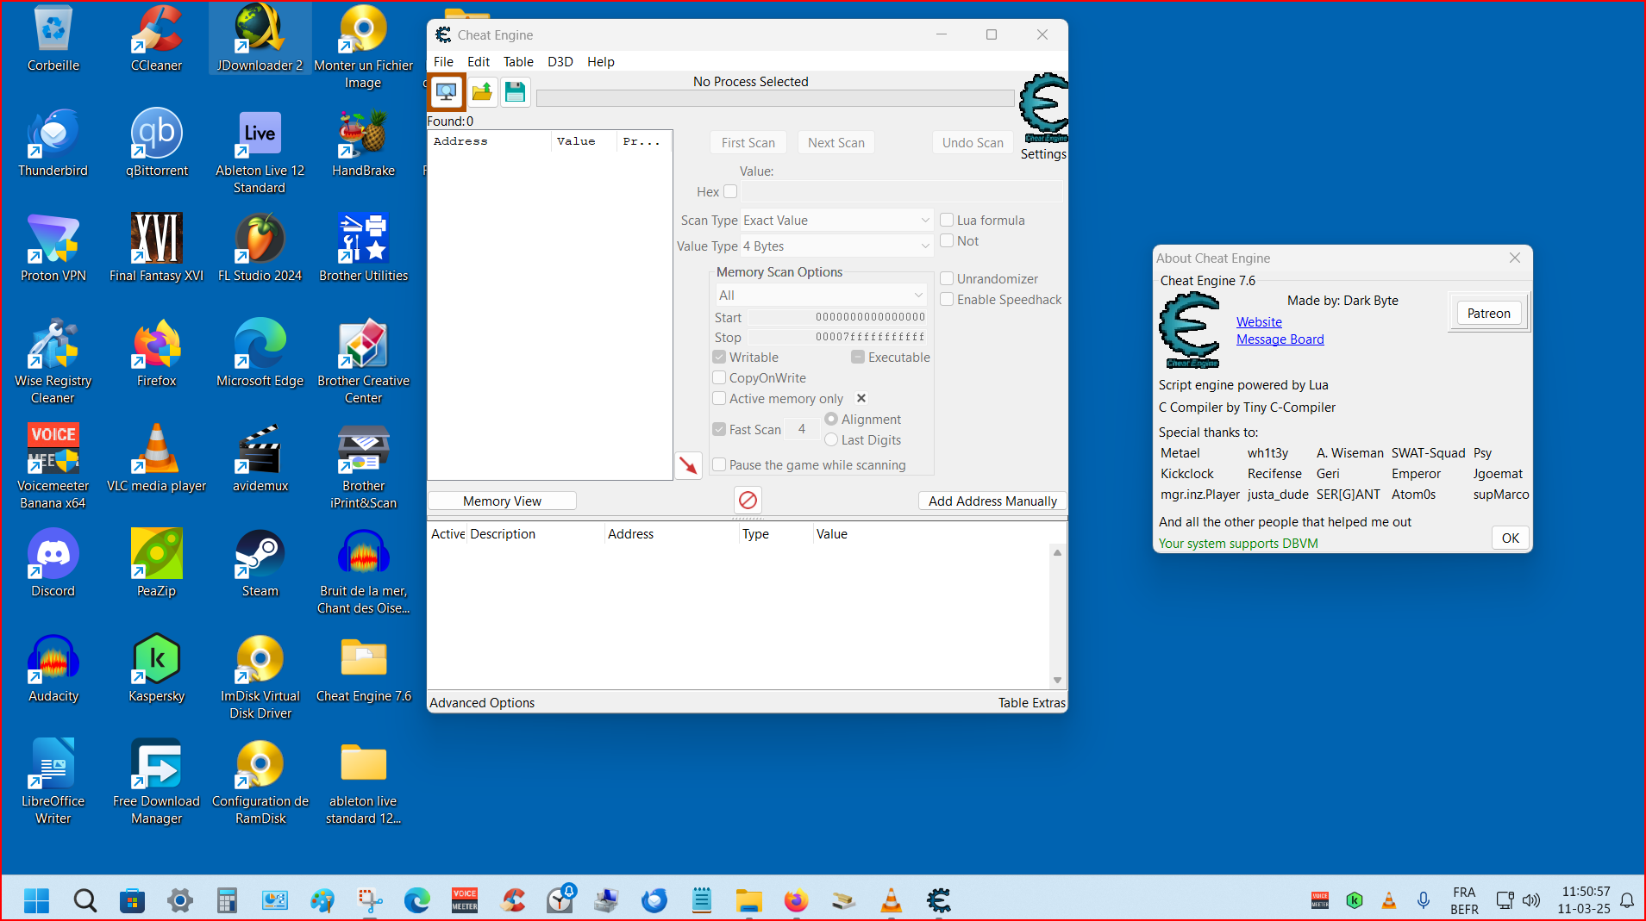This screenshot has height=921, width=1646.
Task: Select VLC media player desktop icon
Action: [x=156, y=458]
